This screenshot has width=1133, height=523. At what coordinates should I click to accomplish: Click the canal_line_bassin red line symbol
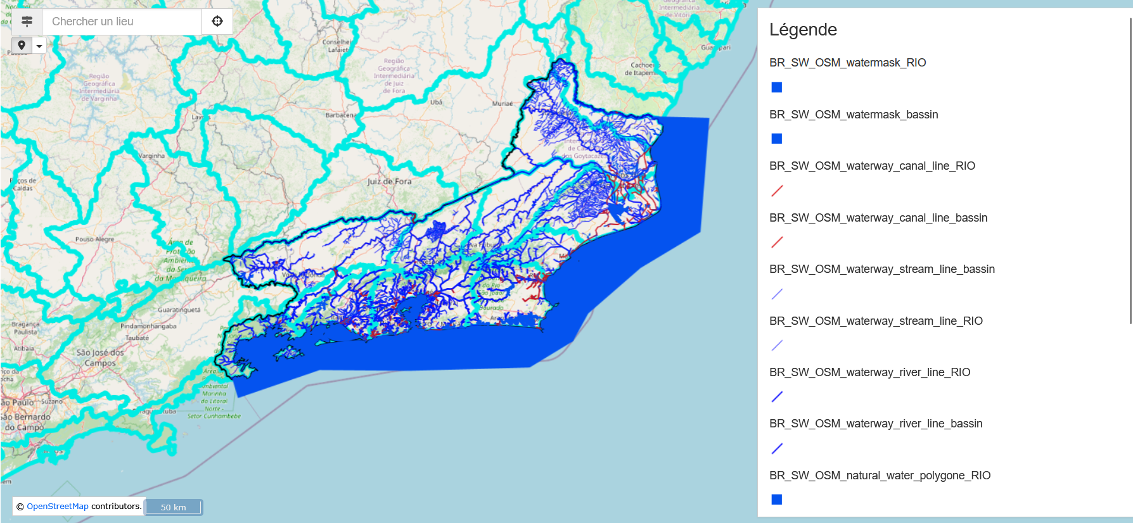[777, 242]
